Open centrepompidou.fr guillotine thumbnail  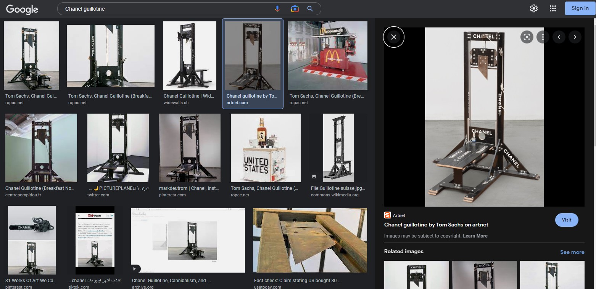point(41,148)
